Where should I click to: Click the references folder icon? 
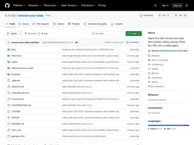pyautogui.click(x=8, y=56)
